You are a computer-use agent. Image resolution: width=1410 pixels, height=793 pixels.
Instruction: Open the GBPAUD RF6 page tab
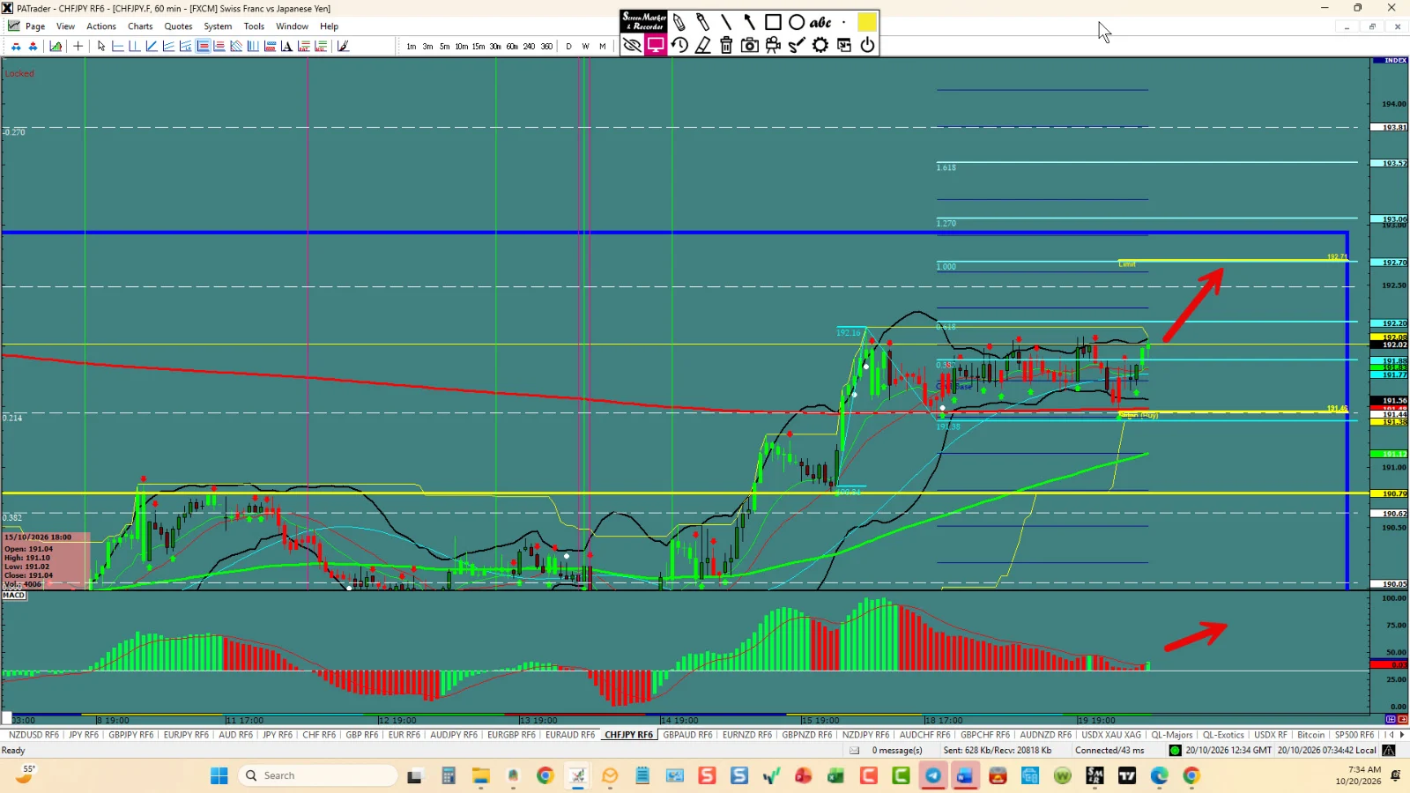coord(687,735)
